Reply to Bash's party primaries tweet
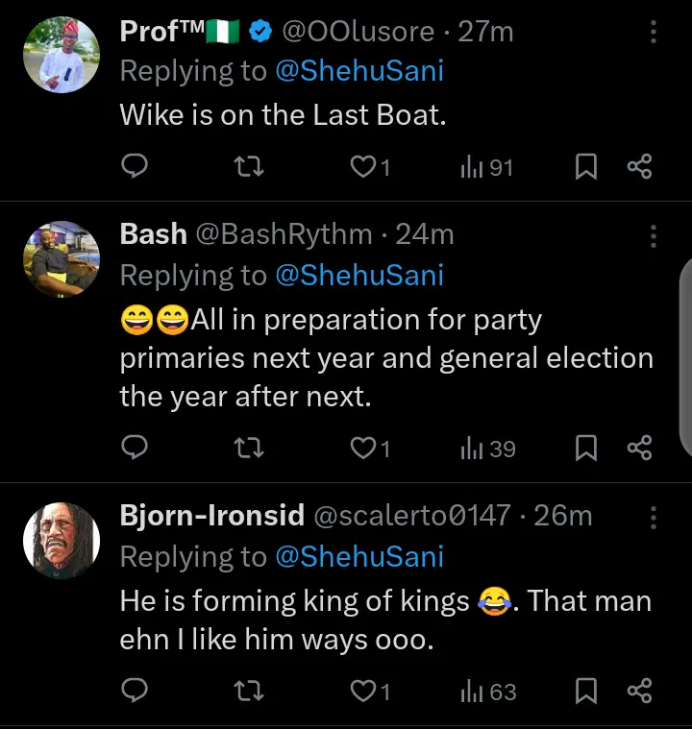 (136, 449)
